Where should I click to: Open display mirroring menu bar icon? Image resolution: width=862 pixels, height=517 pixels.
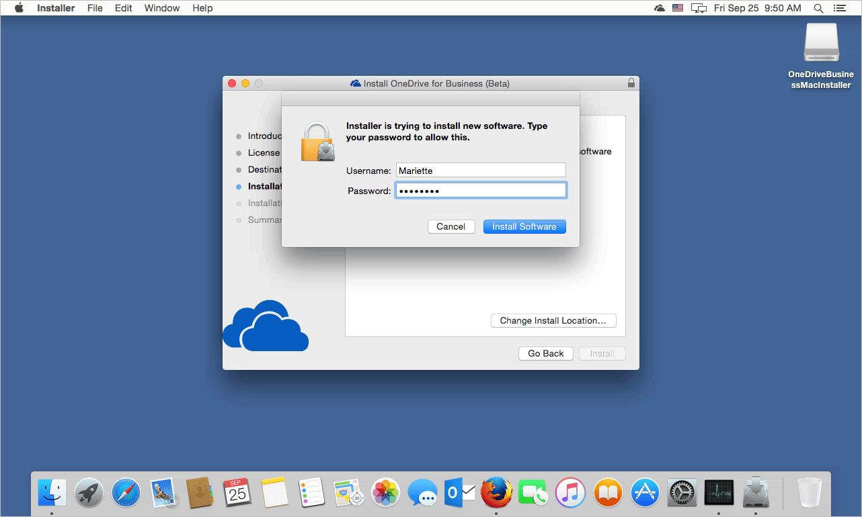699,8
